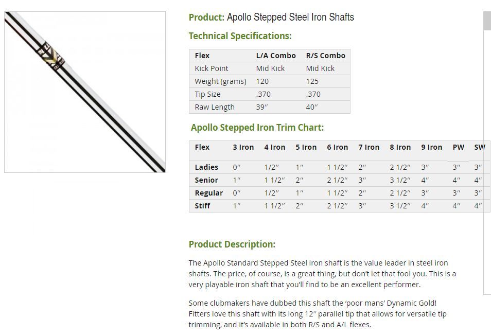This screenshot has width=491, height=336.
Task: Click the Regular row label
Action: (x=209, y=193)
